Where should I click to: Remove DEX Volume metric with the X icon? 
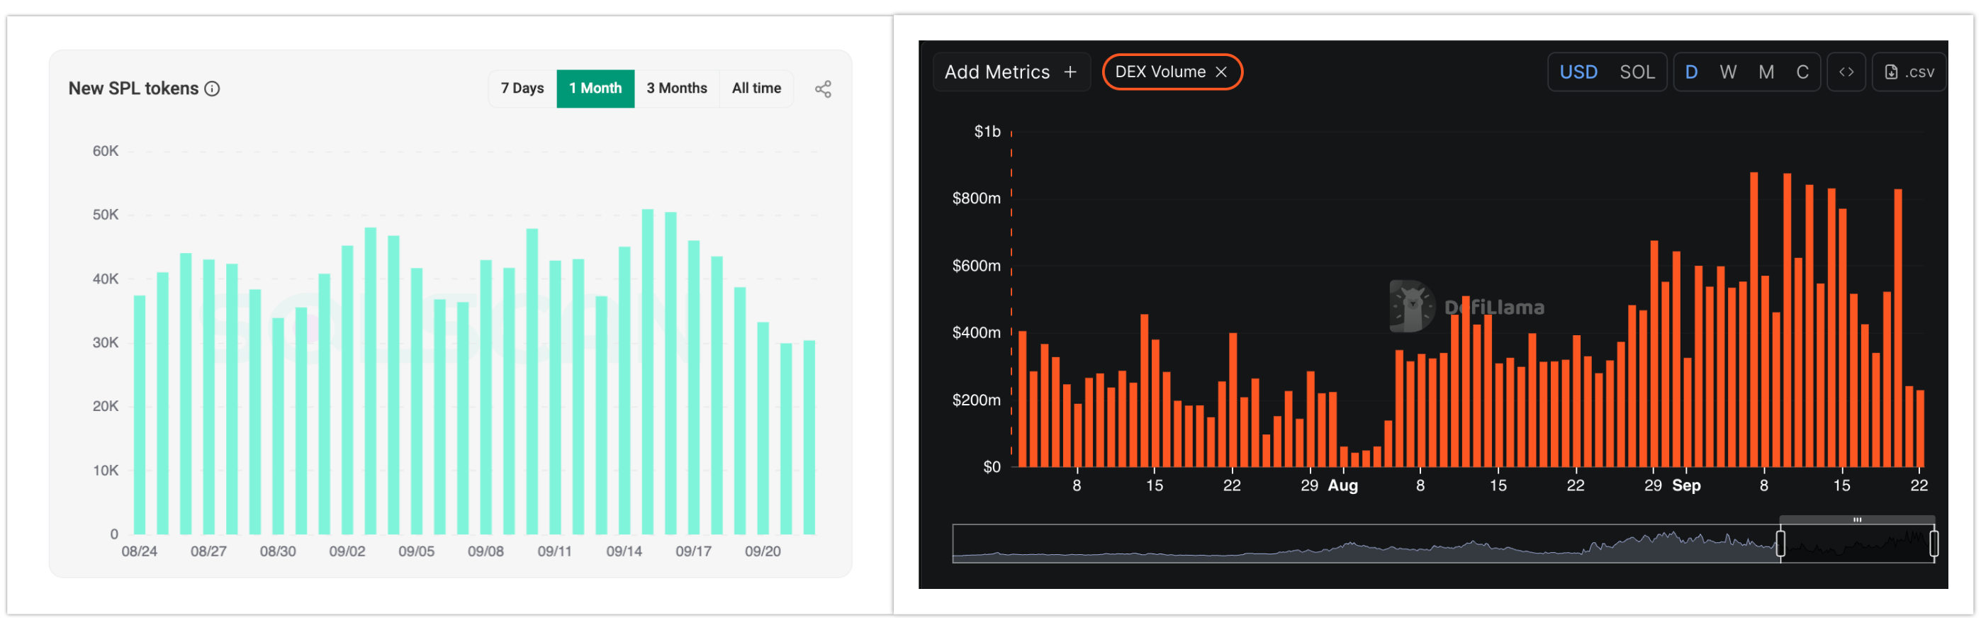click(1220, 72)
